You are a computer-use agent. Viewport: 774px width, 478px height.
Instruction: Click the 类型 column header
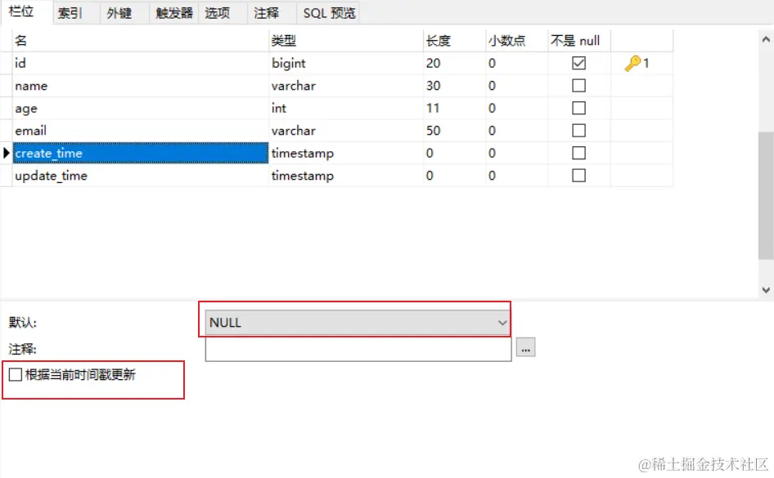(x=346, y=40)
